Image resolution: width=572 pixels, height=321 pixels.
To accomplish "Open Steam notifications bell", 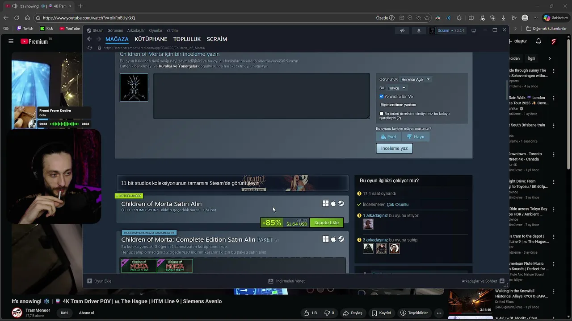I will pos(419,30).
